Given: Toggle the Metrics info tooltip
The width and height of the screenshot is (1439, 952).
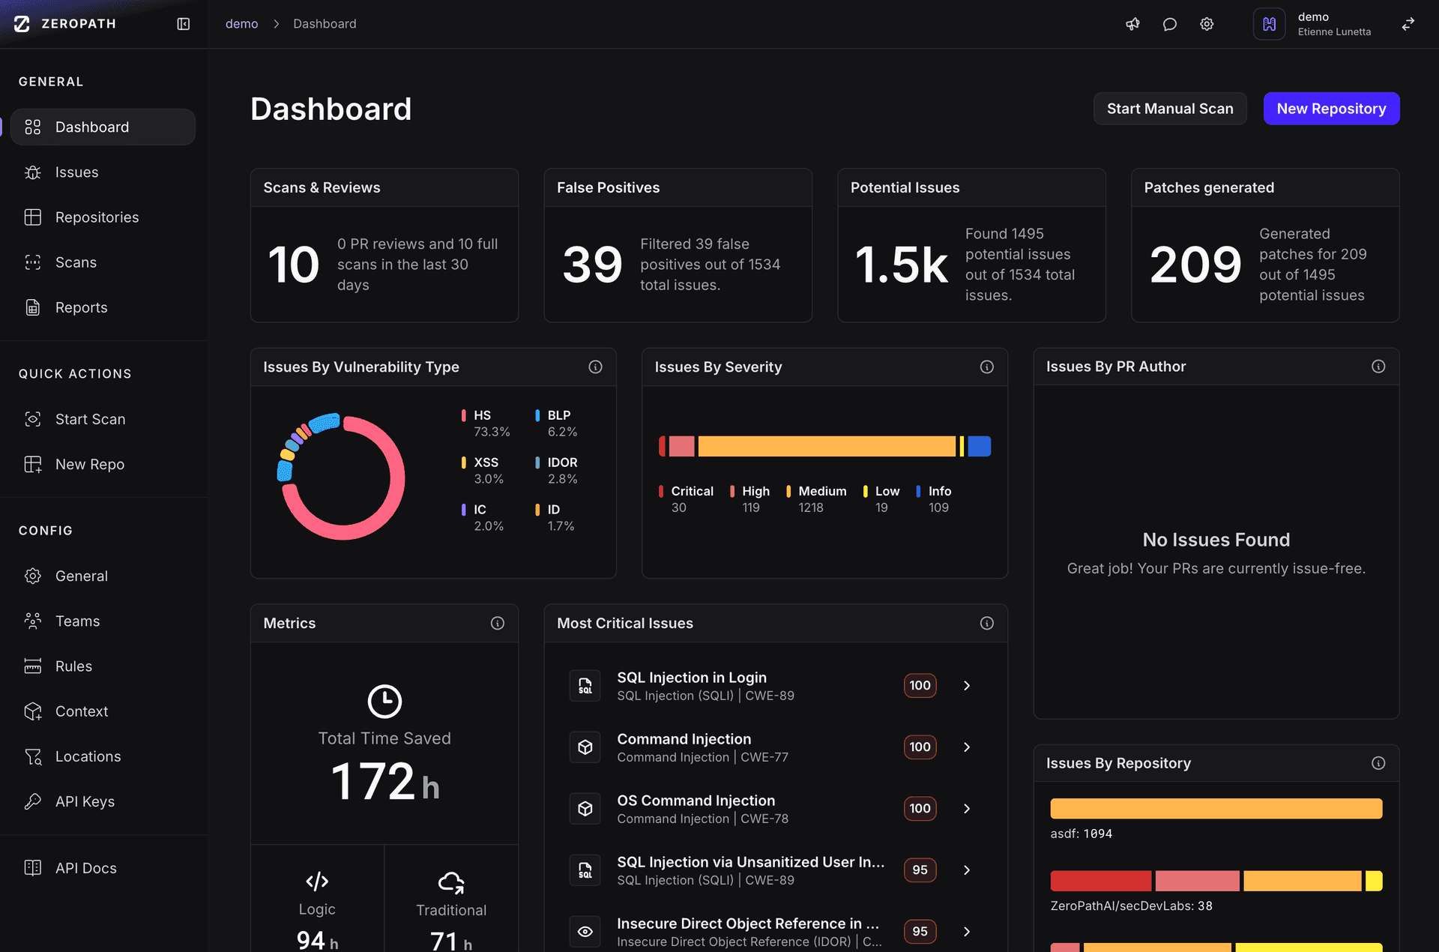Looking at the screenshot, I should pyautogui.click(x=497, y=623).
